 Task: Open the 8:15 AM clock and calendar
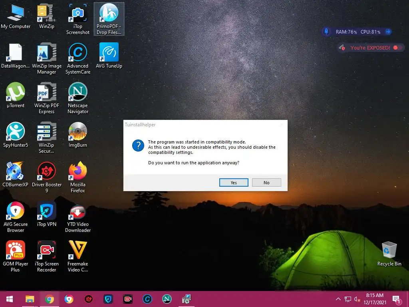click(375, 299)
